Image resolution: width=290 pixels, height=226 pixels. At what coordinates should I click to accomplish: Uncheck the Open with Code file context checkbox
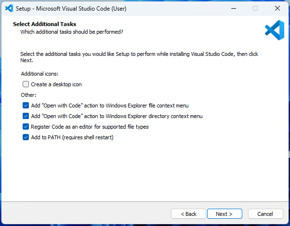26,106
